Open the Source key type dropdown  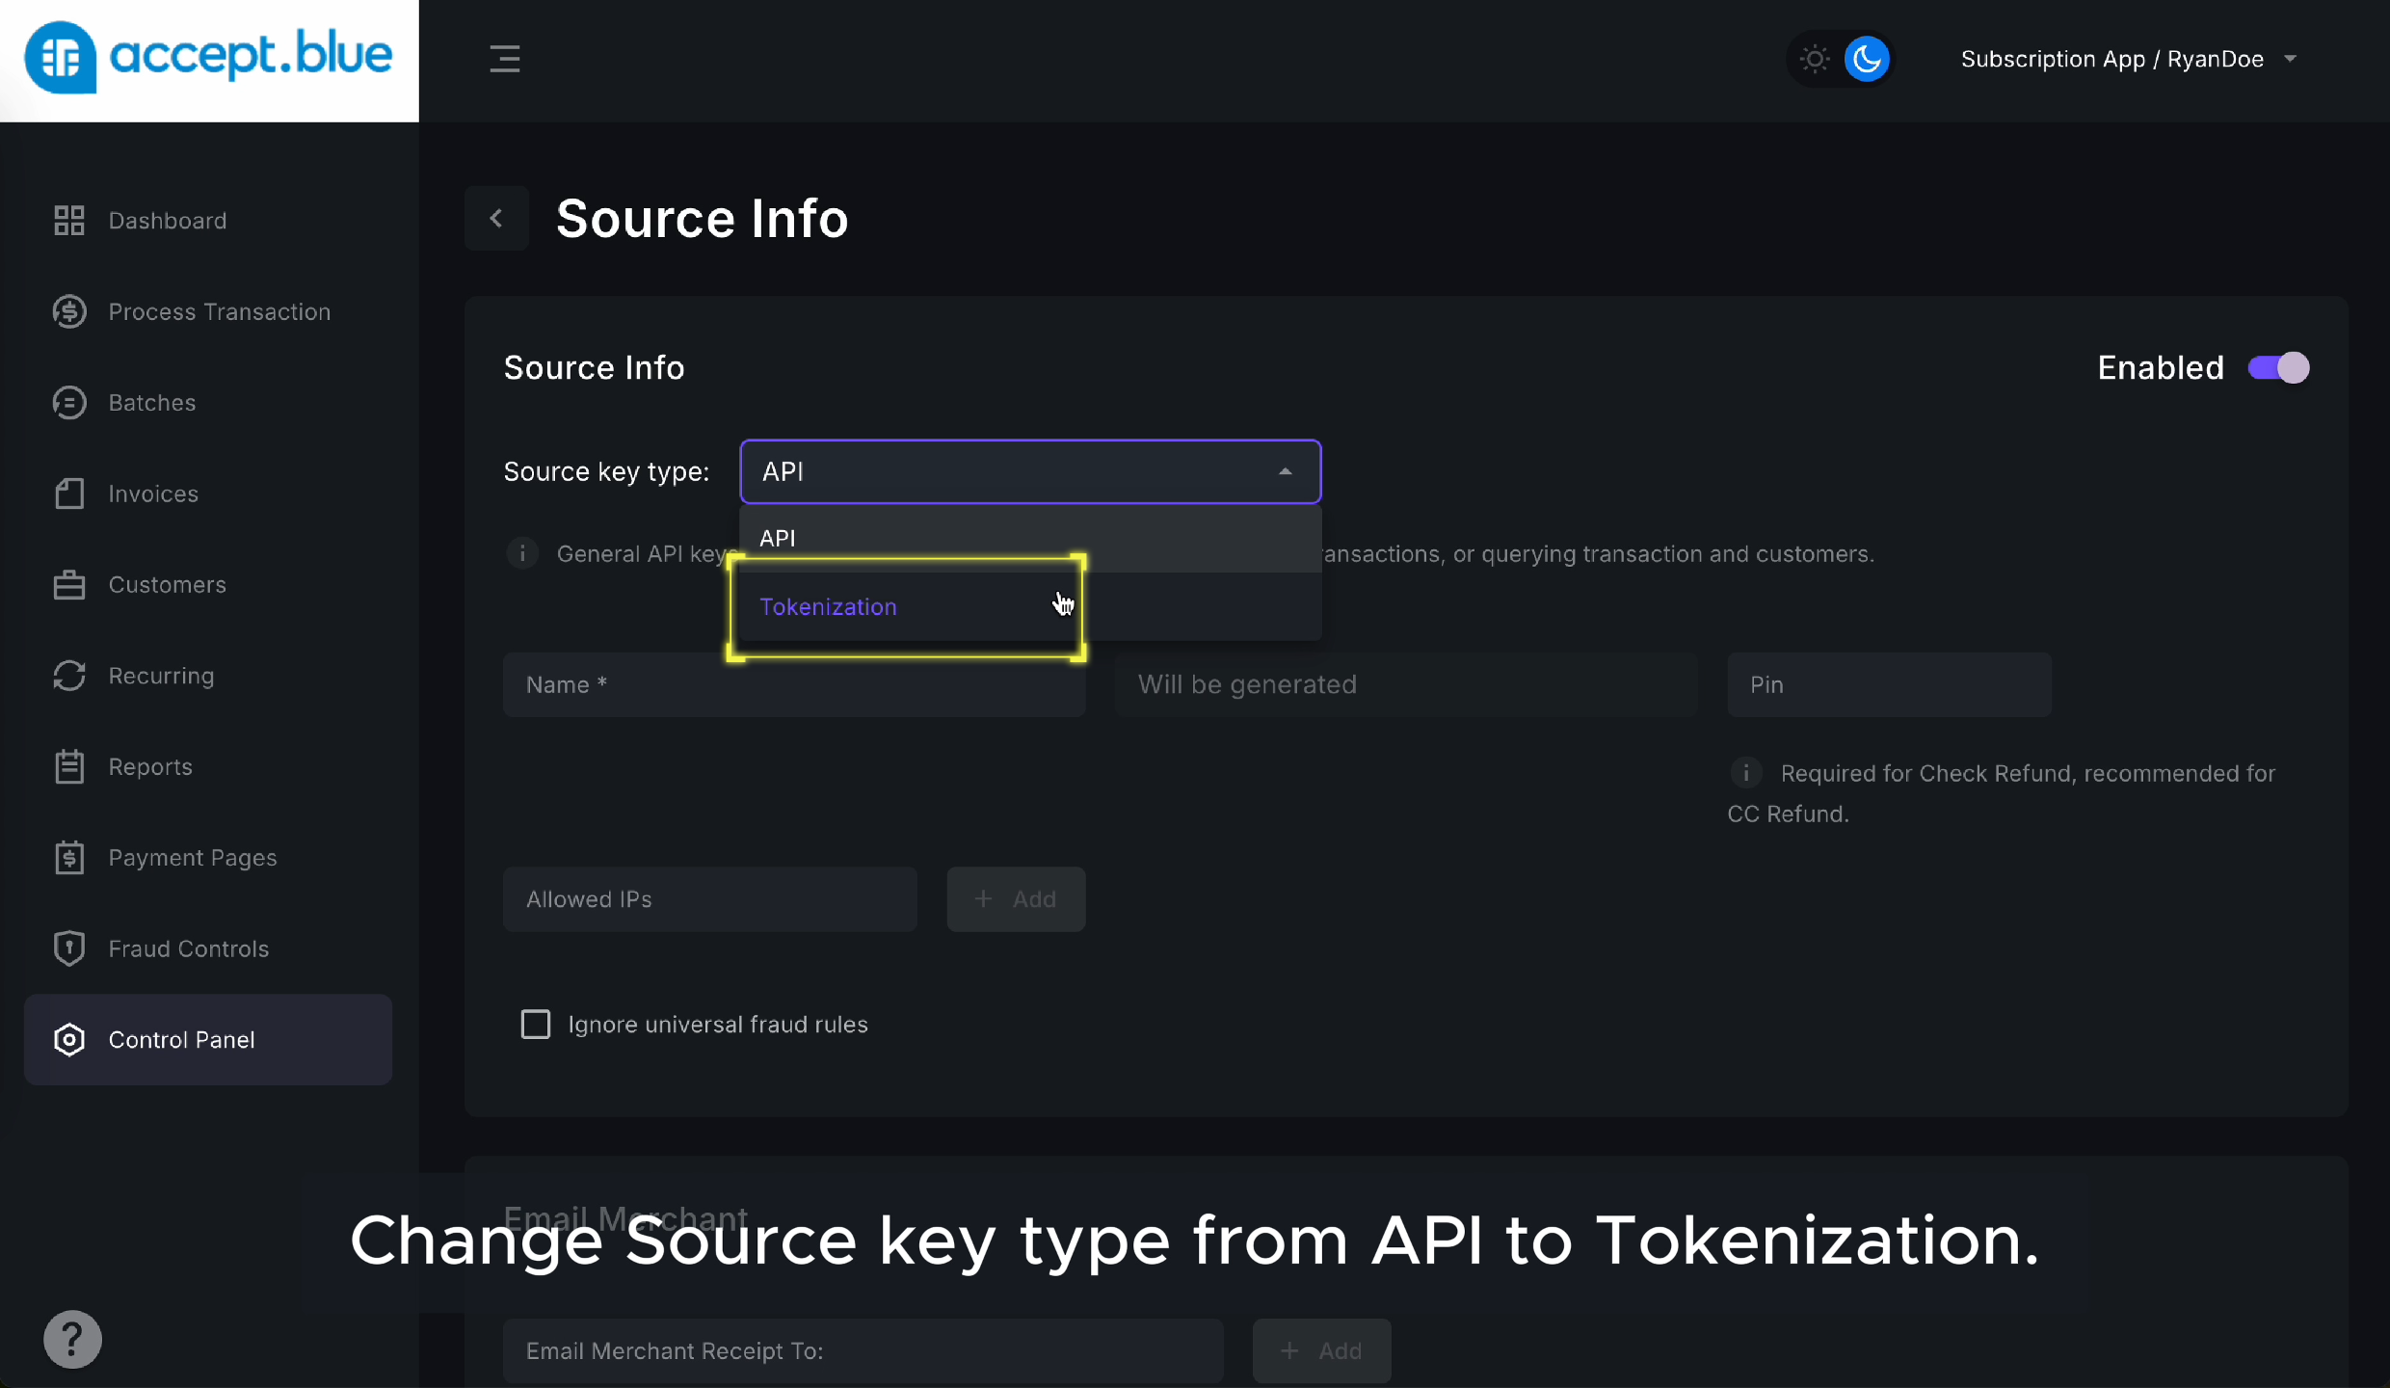click(1029, 471)
